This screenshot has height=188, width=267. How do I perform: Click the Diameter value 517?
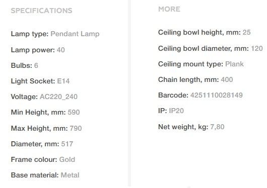pos(67,144)
